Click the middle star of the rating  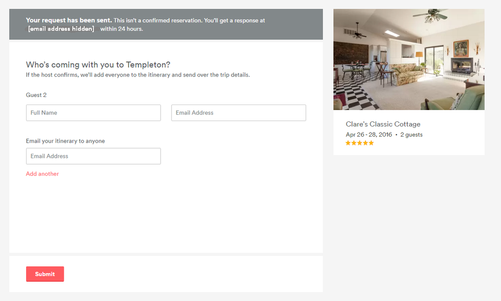click(360, 143)
